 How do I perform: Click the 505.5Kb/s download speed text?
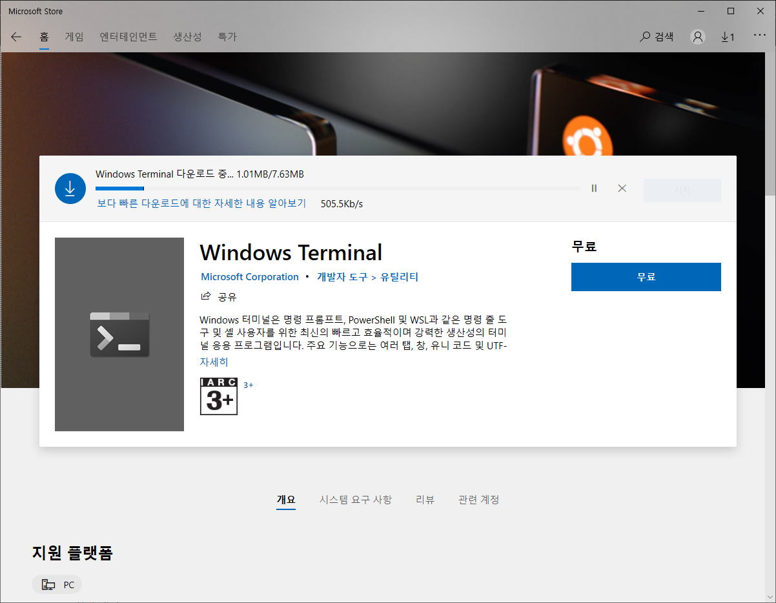coord(342,204)
